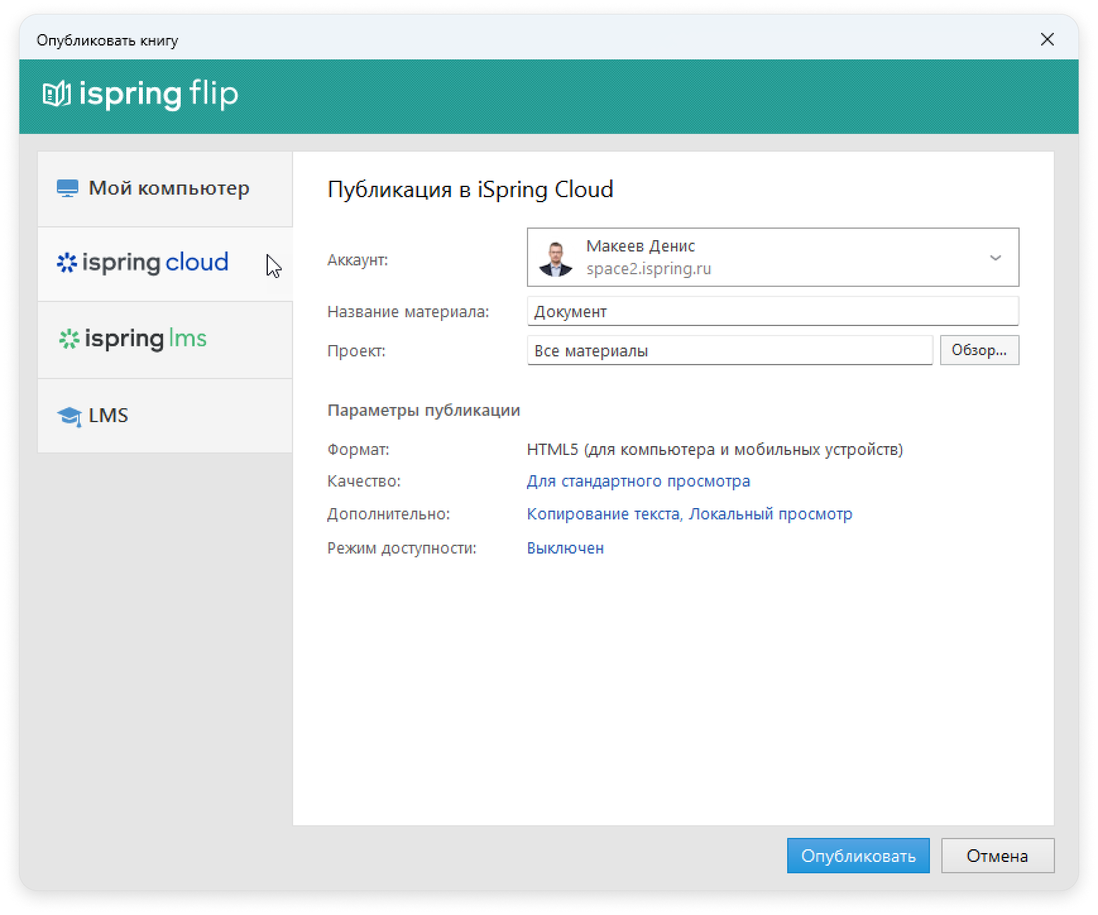This screenshot has width=1098, height=915.
Task: Click the Название материала label
Action: click(408, 312)
